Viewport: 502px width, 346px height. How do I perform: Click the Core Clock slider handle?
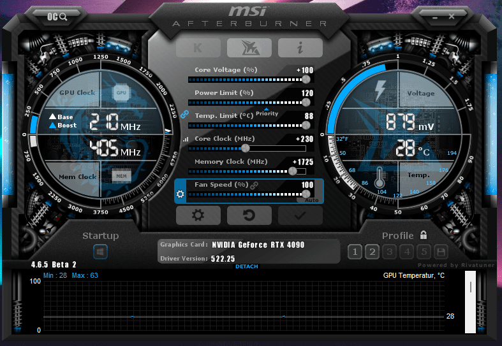[245, 148]
